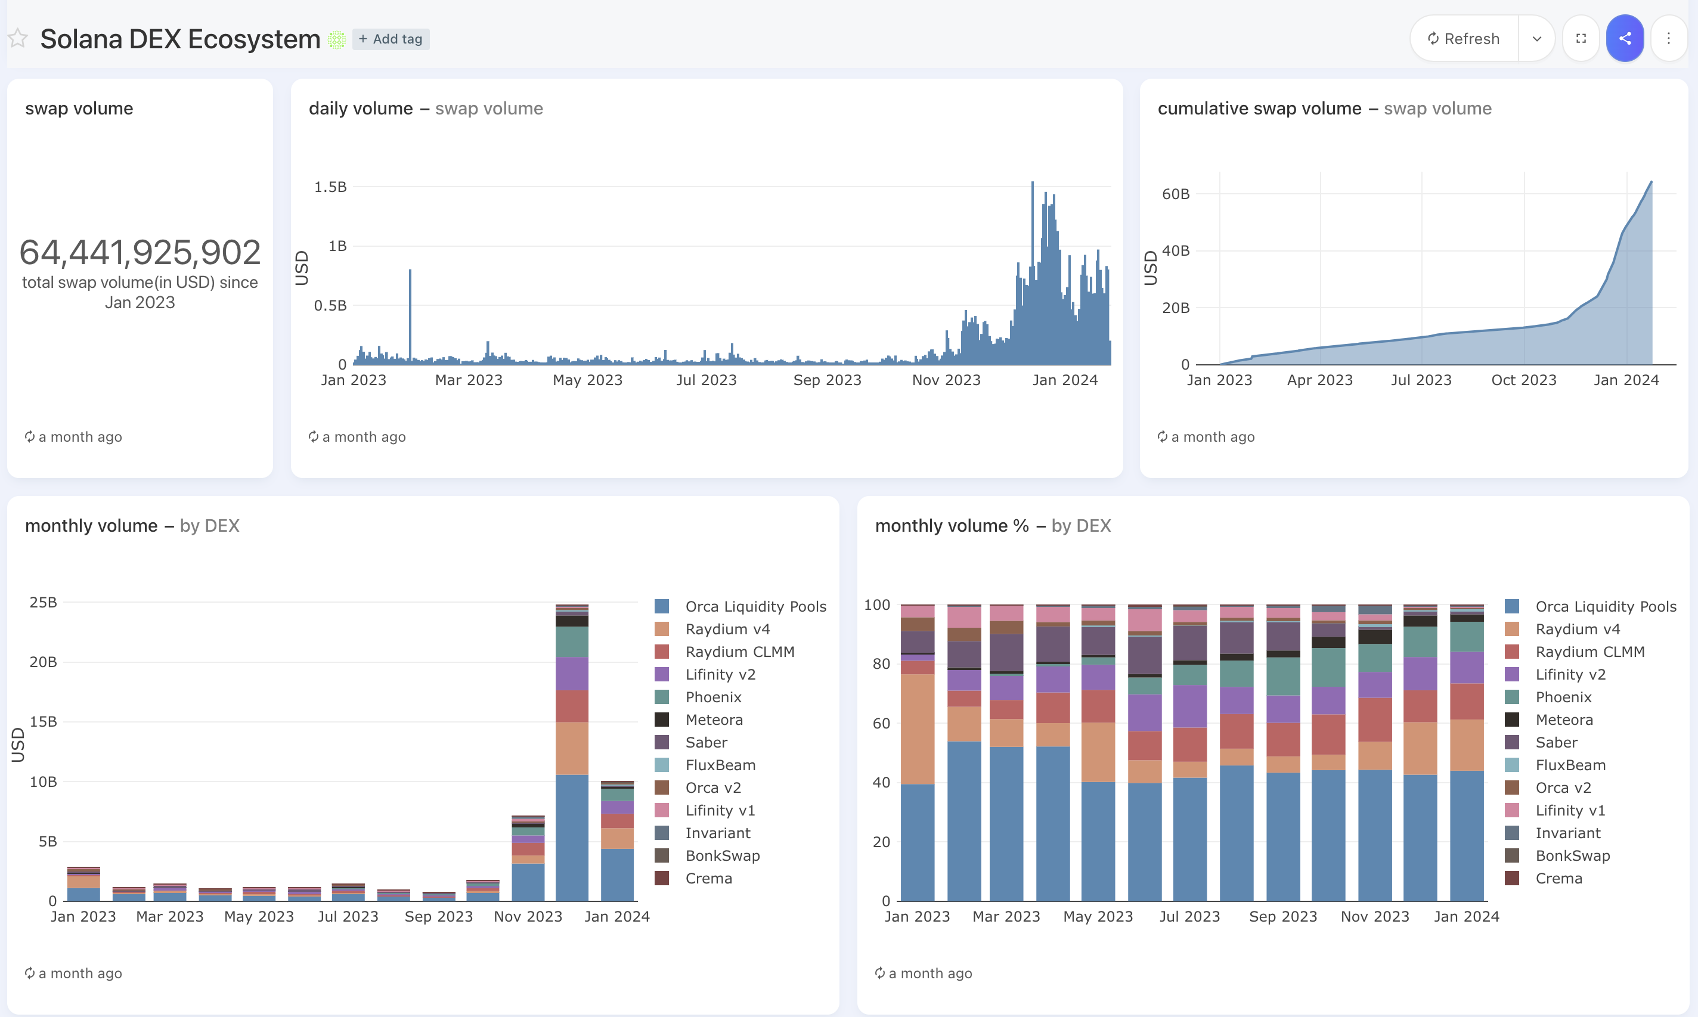
Task: Open monthly volume by DEX query link
Action: pos(209,526)
